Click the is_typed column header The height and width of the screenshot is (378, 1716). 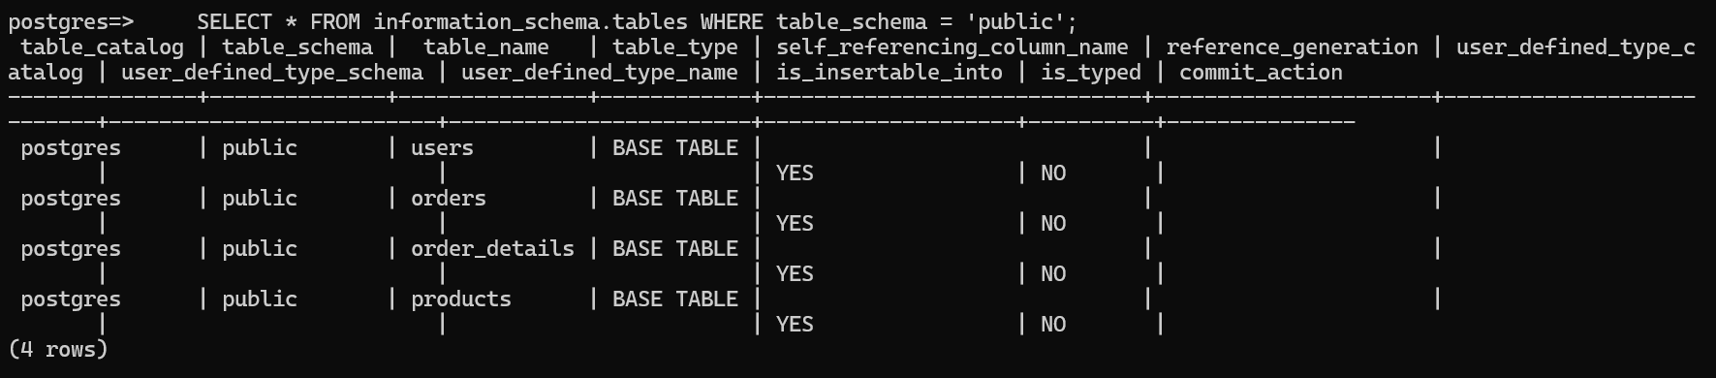tap(1091, 72)
